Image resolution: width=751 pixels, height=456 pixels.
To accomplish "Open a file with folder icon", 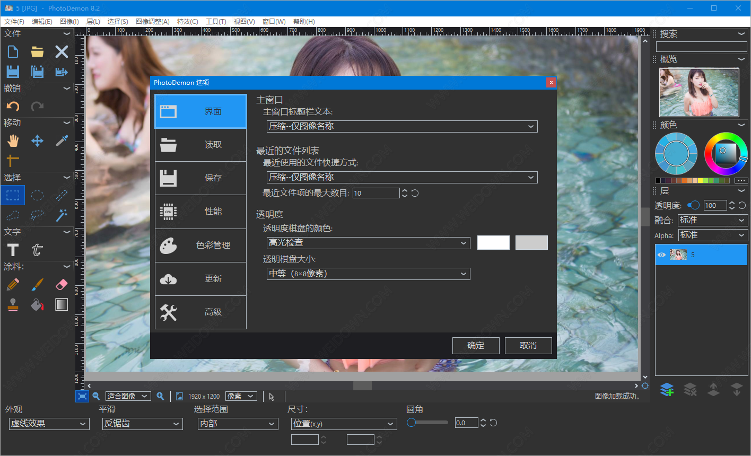I will (x=37, y=51).
